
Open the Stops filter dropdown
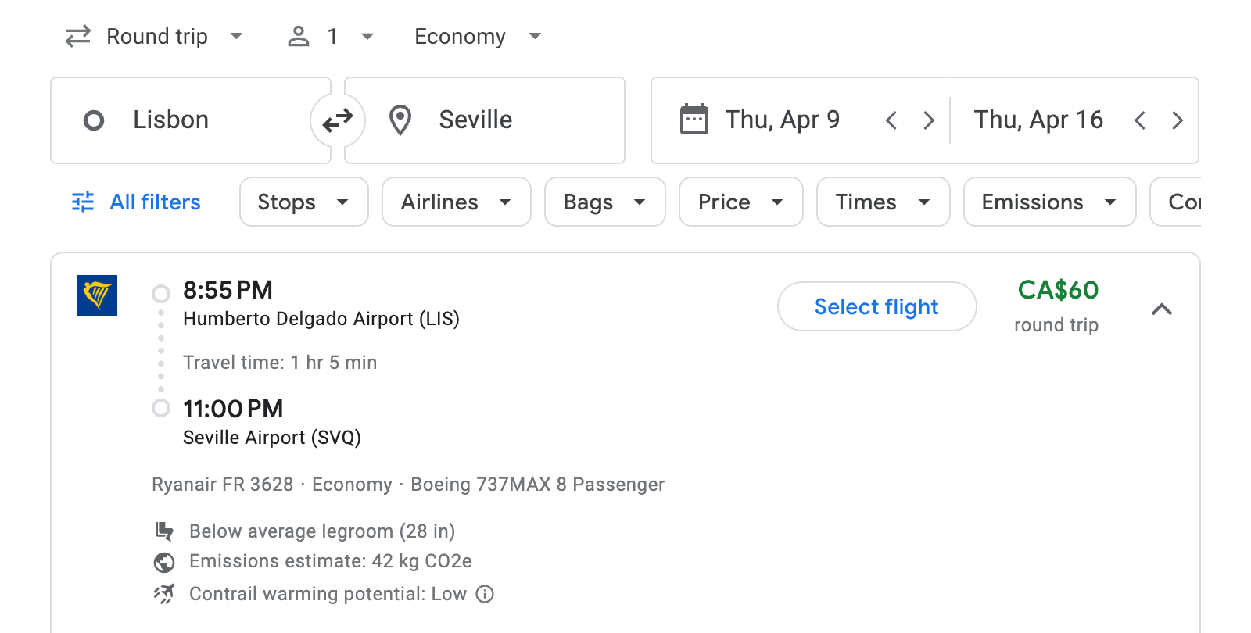303,202
